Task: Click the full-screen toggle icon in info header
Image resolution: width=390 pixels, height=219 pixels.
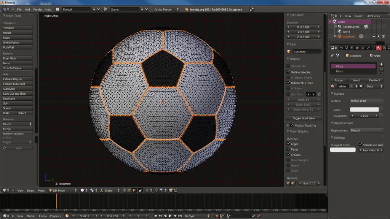Action: pyautogui.click(x=252, y=9)
